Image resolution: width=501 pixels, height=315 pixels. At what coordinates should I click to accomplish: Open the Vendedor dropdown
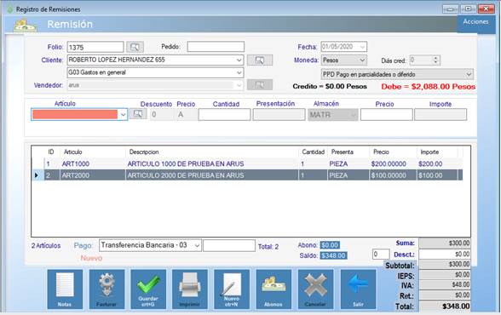239,85
